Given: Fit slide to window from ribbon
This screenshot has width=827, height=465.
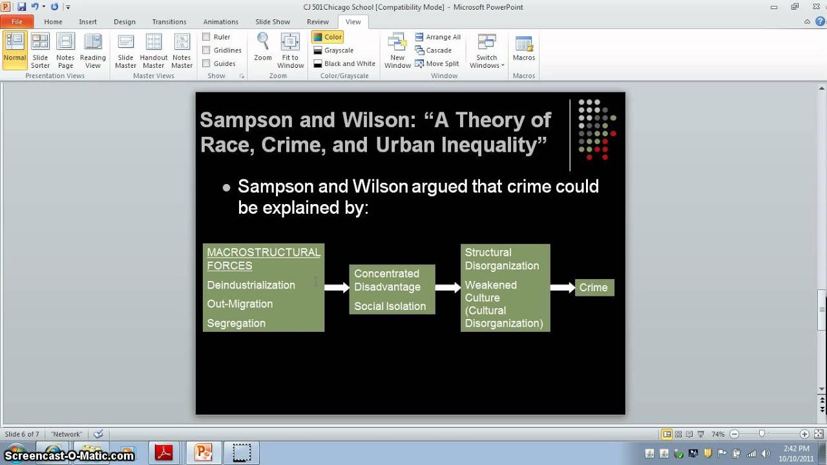Looking at the screenshot, I should tap(290, 51).
